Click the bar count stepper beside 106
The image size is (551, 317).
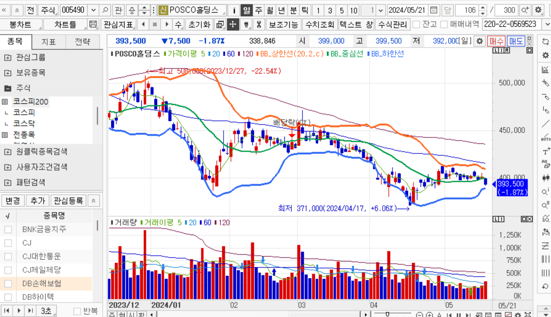[x=483, y=10]
